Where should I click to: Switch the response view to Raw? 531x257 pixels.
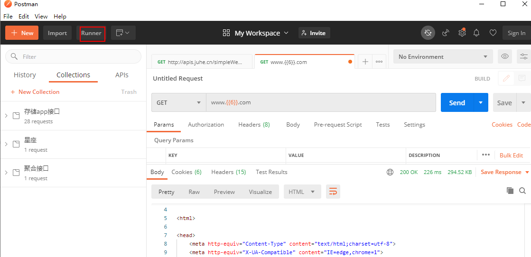(194, 192)
